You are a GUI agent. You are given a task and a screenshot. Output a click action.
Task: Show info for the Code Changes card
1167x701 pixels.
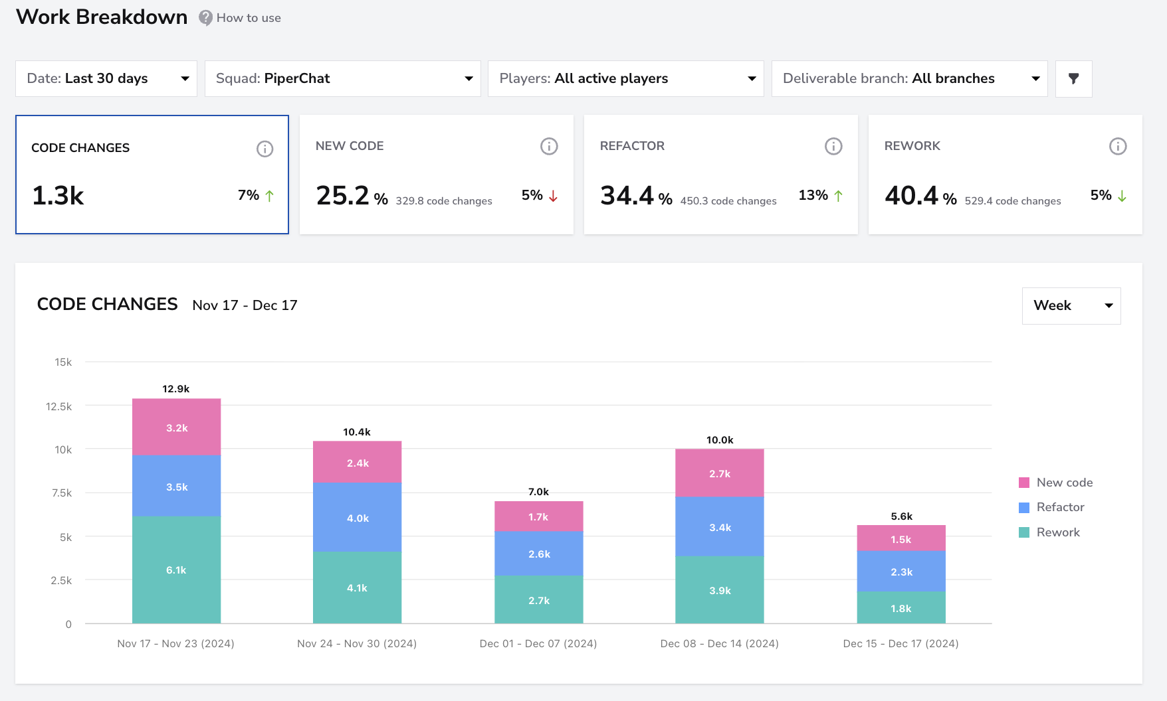[x=265, y=149]
